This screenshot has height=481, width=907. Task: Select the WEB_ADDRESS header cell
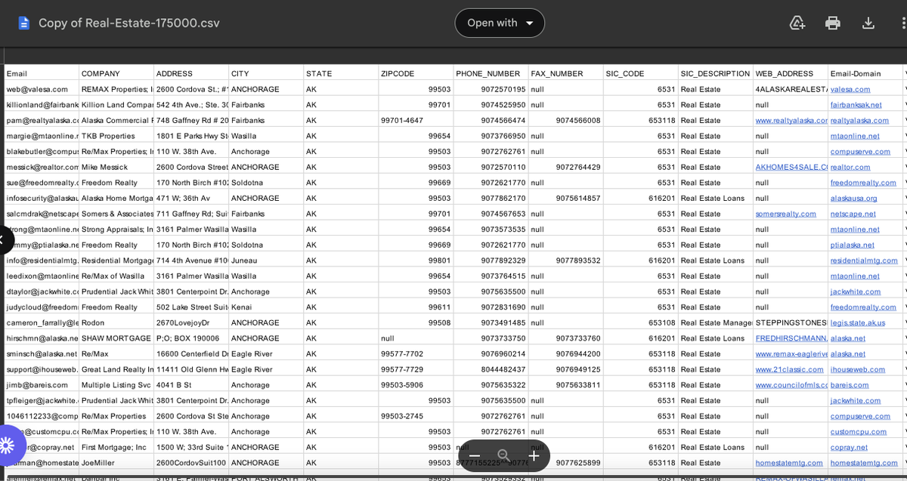pos(790,73)
